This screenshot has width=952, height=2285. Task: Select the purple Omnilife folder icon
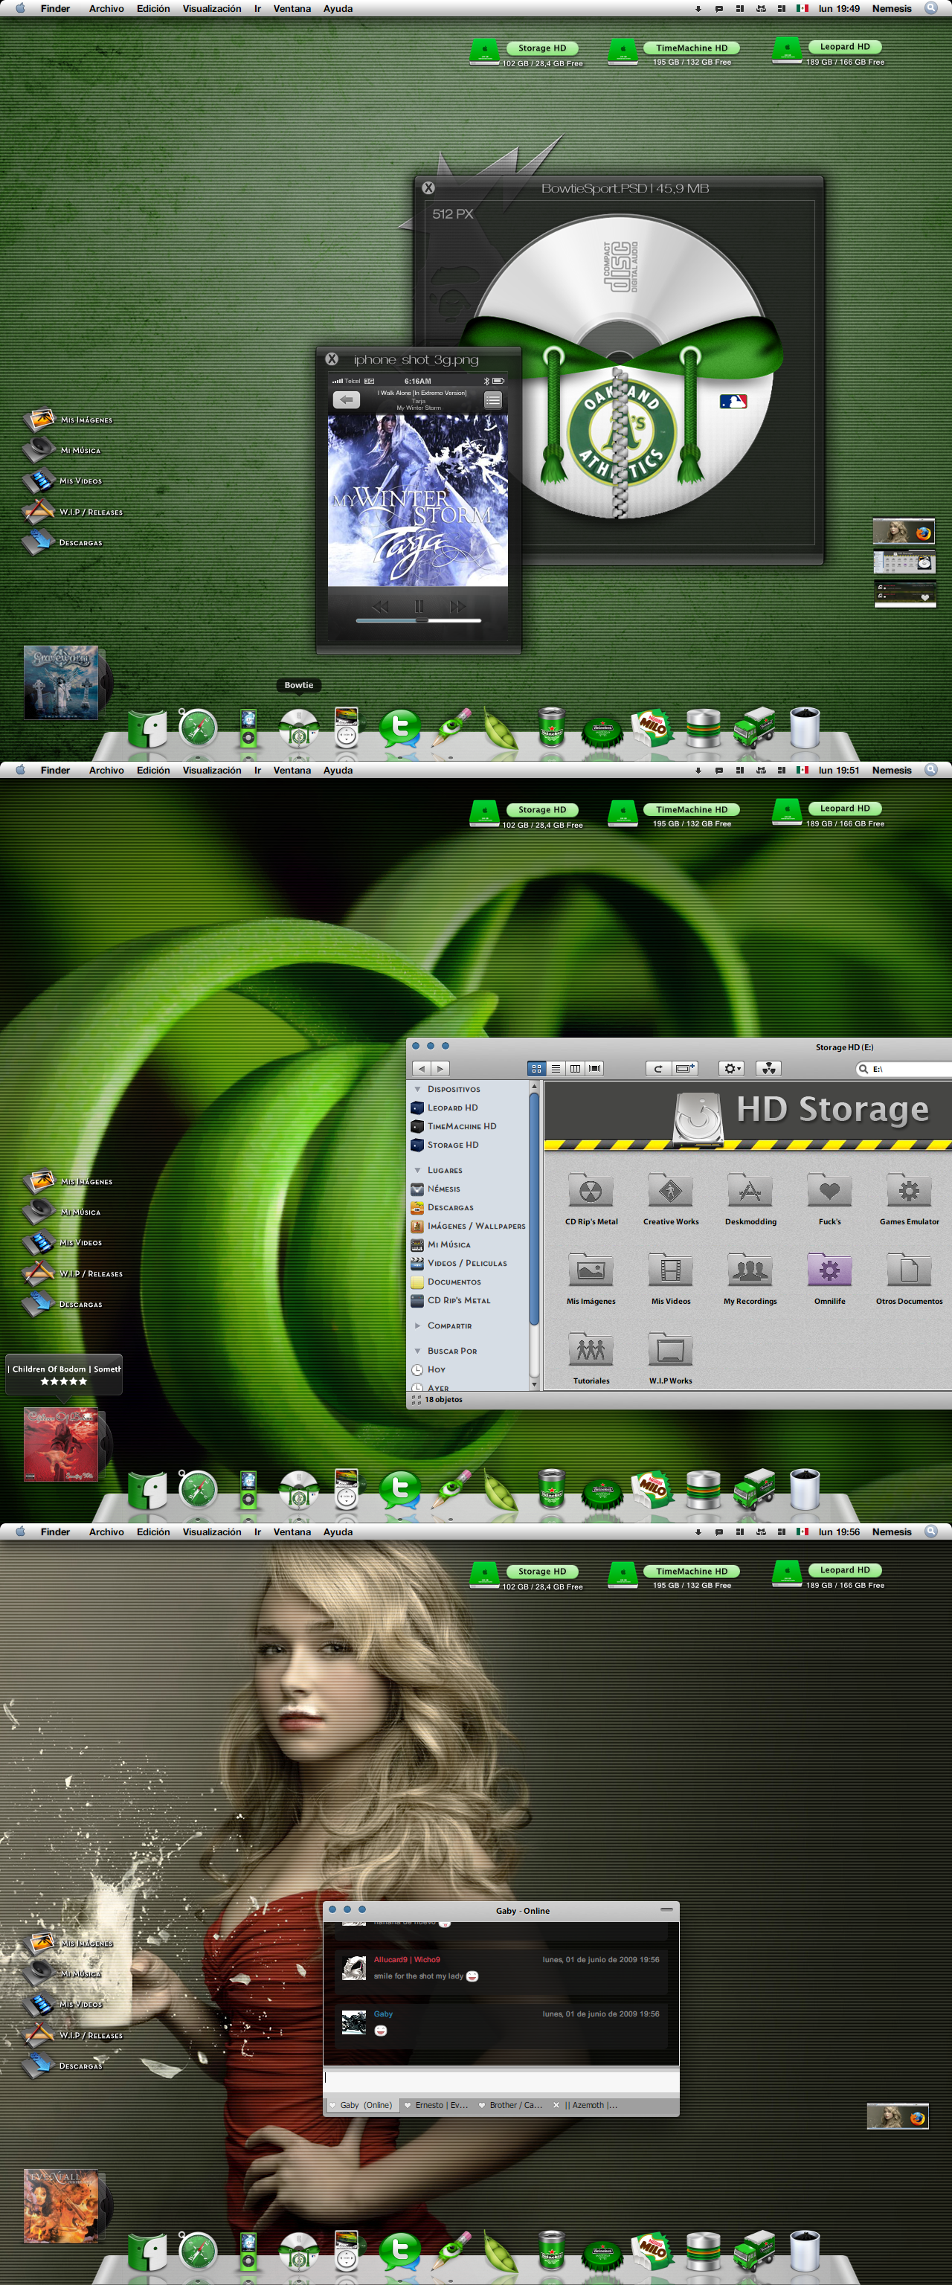pyautogui.click(x=829, y=1270)
